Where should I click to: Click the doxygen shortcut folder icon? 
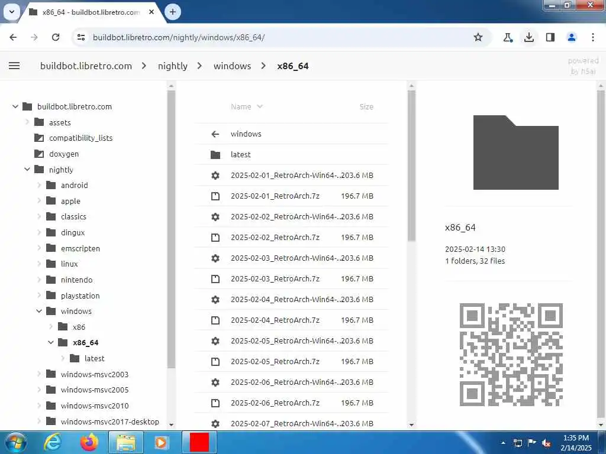(x=39, y=154)
